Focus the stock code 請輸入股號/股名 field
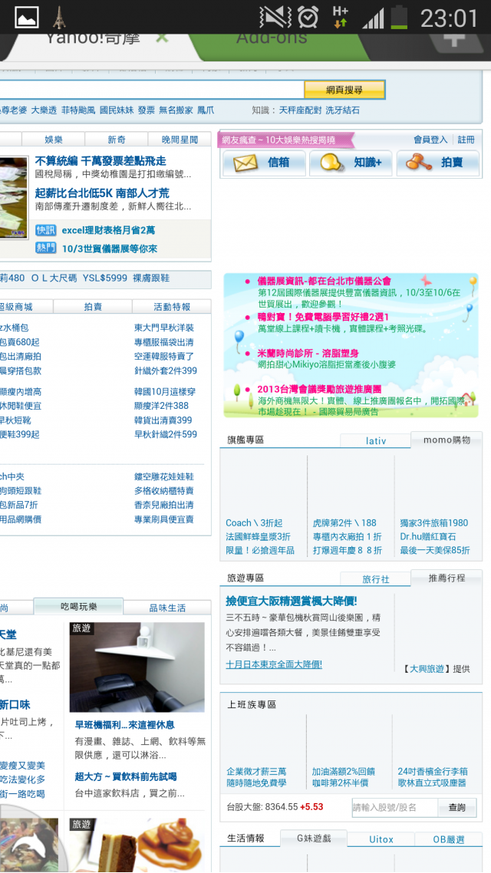Image resolution: width=491 pixels, height=873 pixels. pyautogui.click(x=394, y=807)
